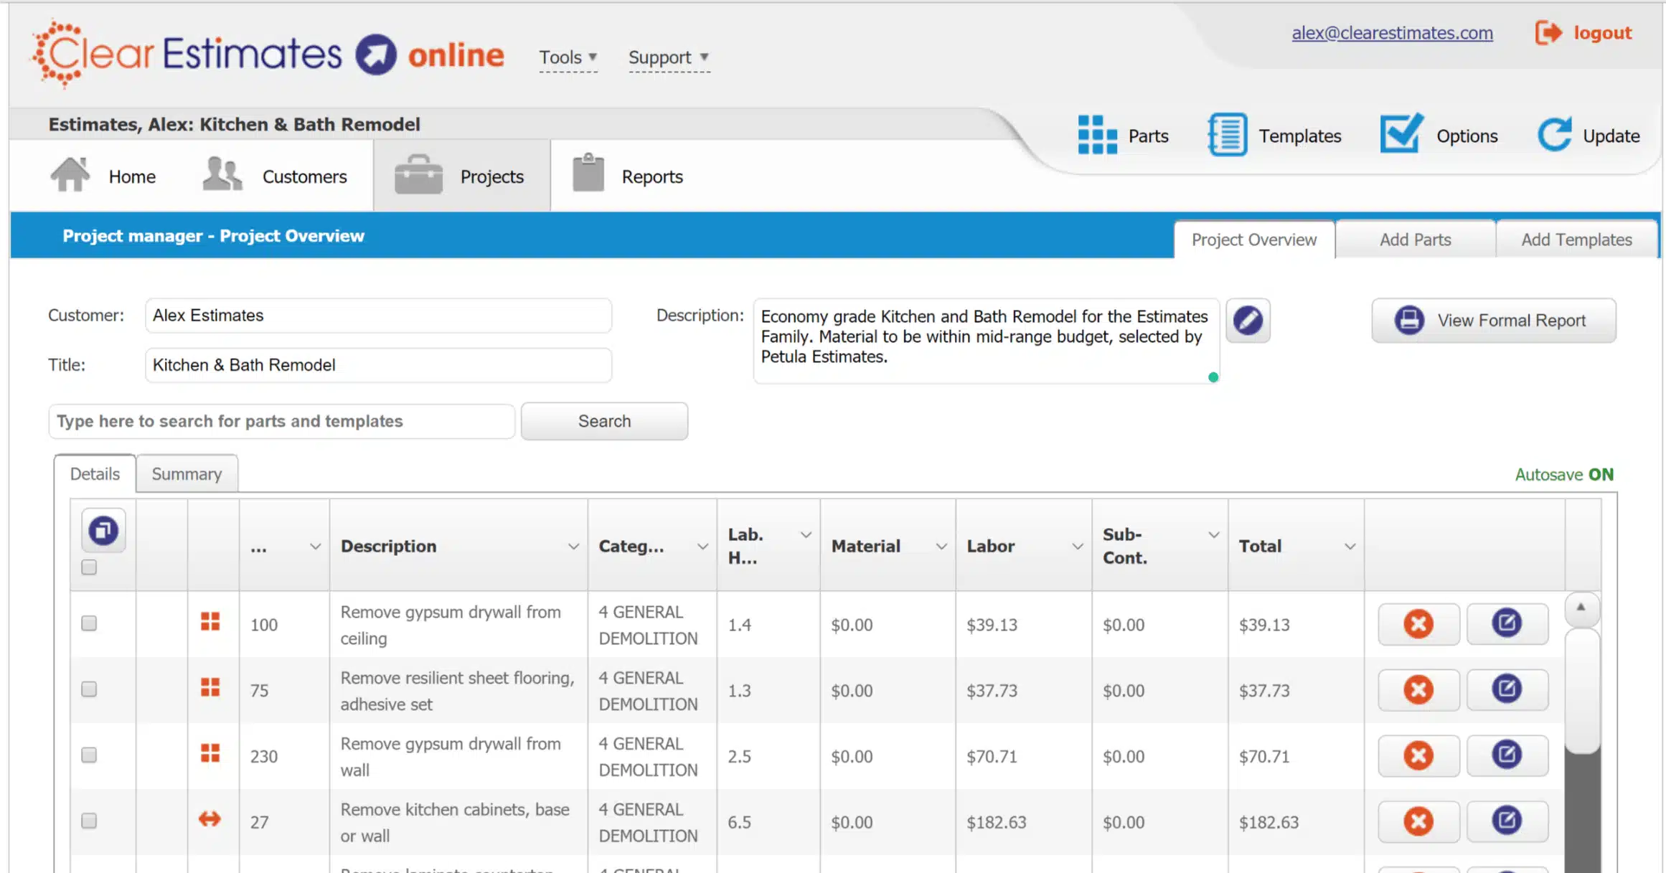Image resolution: width=1666 pixels, height=873 pixels.
Task: Click the View Formal Report button
Action: click(x=1494, y=321)
